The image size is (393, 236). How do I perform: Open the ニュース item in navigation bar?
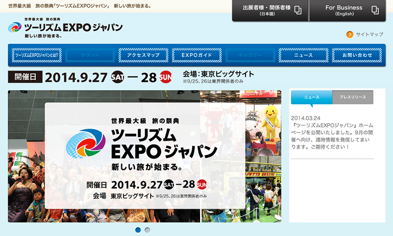click(x=303, y=55)
